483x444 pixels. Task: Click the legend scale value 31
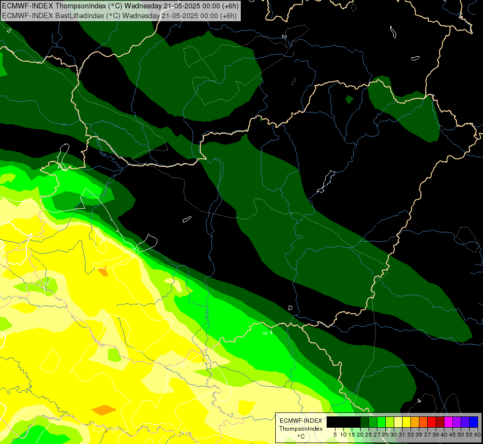click(x=402, y=435)
